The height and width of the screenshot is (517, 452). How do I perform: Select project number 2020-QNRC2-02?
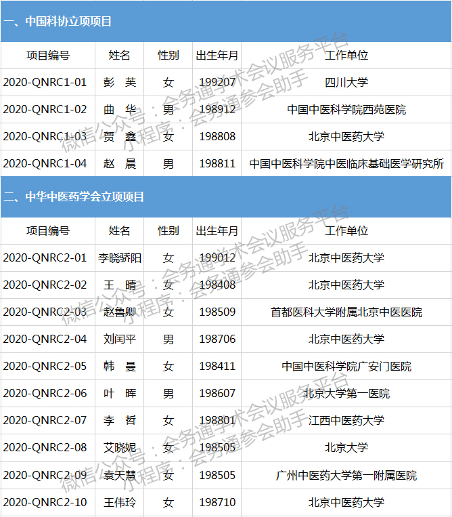(45, 285)
